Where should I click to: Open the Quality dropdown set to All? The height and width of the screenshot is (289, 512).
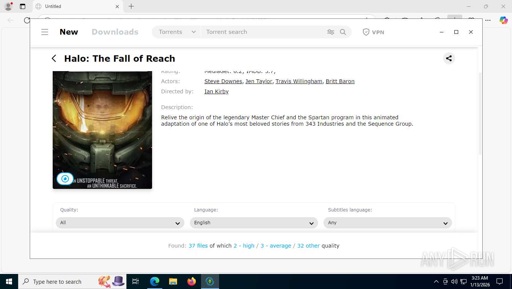120,223
